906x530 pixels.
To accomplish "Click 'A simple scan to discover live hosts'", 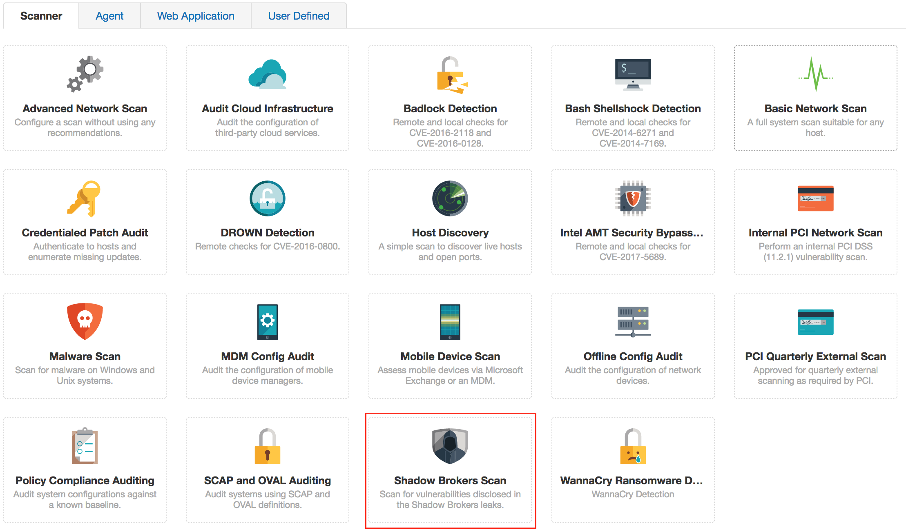I will [x=450, y=246].
